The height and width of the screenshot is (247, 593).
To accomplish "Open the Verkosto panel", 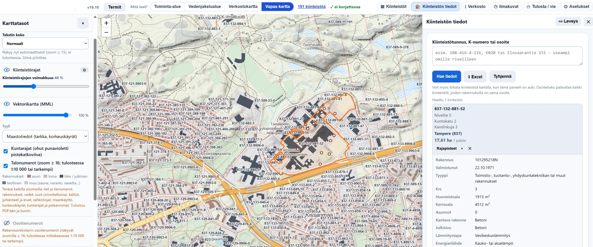I will point(475,6).
